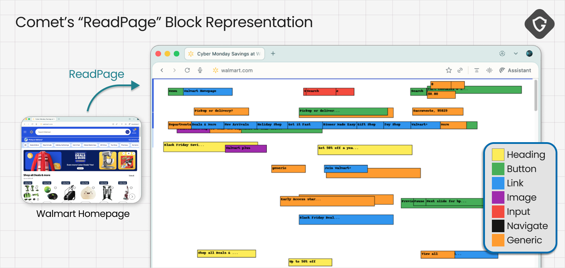Image resolution: width=565 pixels, height=268 pixels.
Task: Click the browser back arrow
Action: tap(162, 70)
